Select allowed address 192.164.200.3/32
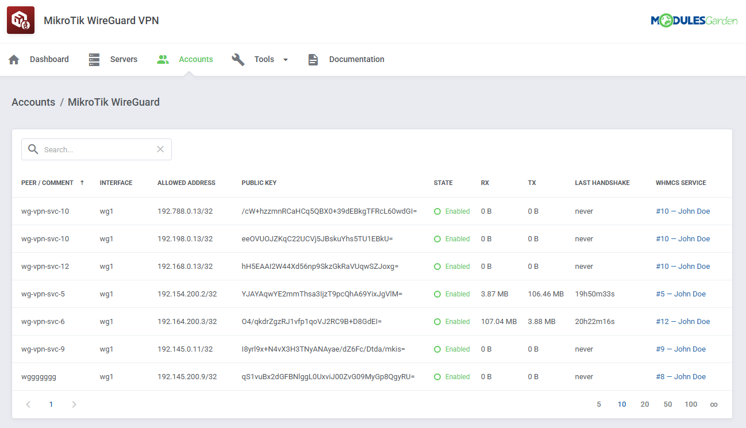This screenshot has height=428, width=746. click(x=187, y=322)
